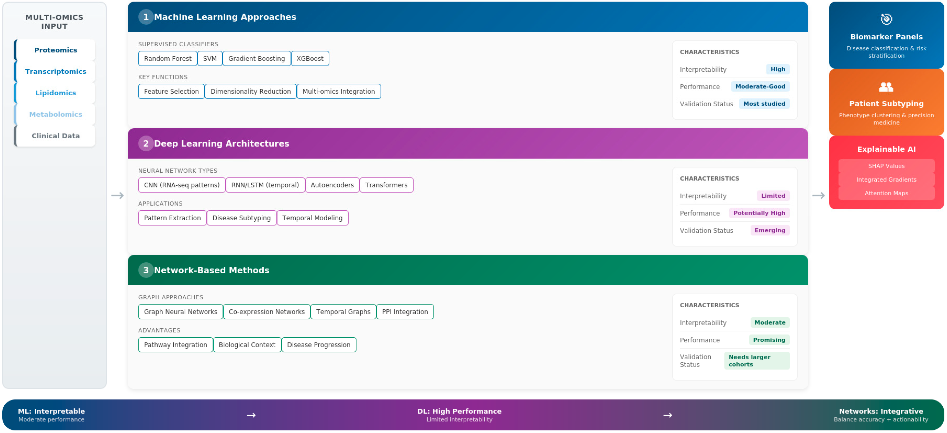The height and width of the screenshot is (433, 947).
Task: Click the 'Most studied' validation badge
Action: 764,104
